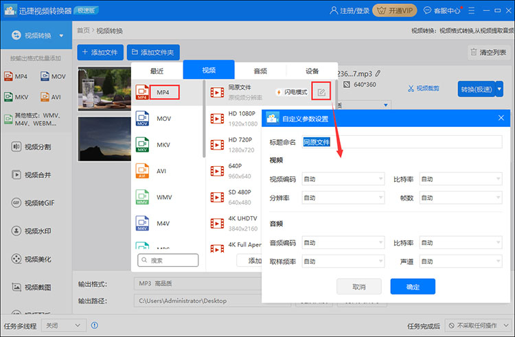Select the MP4 format icon in popup list

click(142, 92)
